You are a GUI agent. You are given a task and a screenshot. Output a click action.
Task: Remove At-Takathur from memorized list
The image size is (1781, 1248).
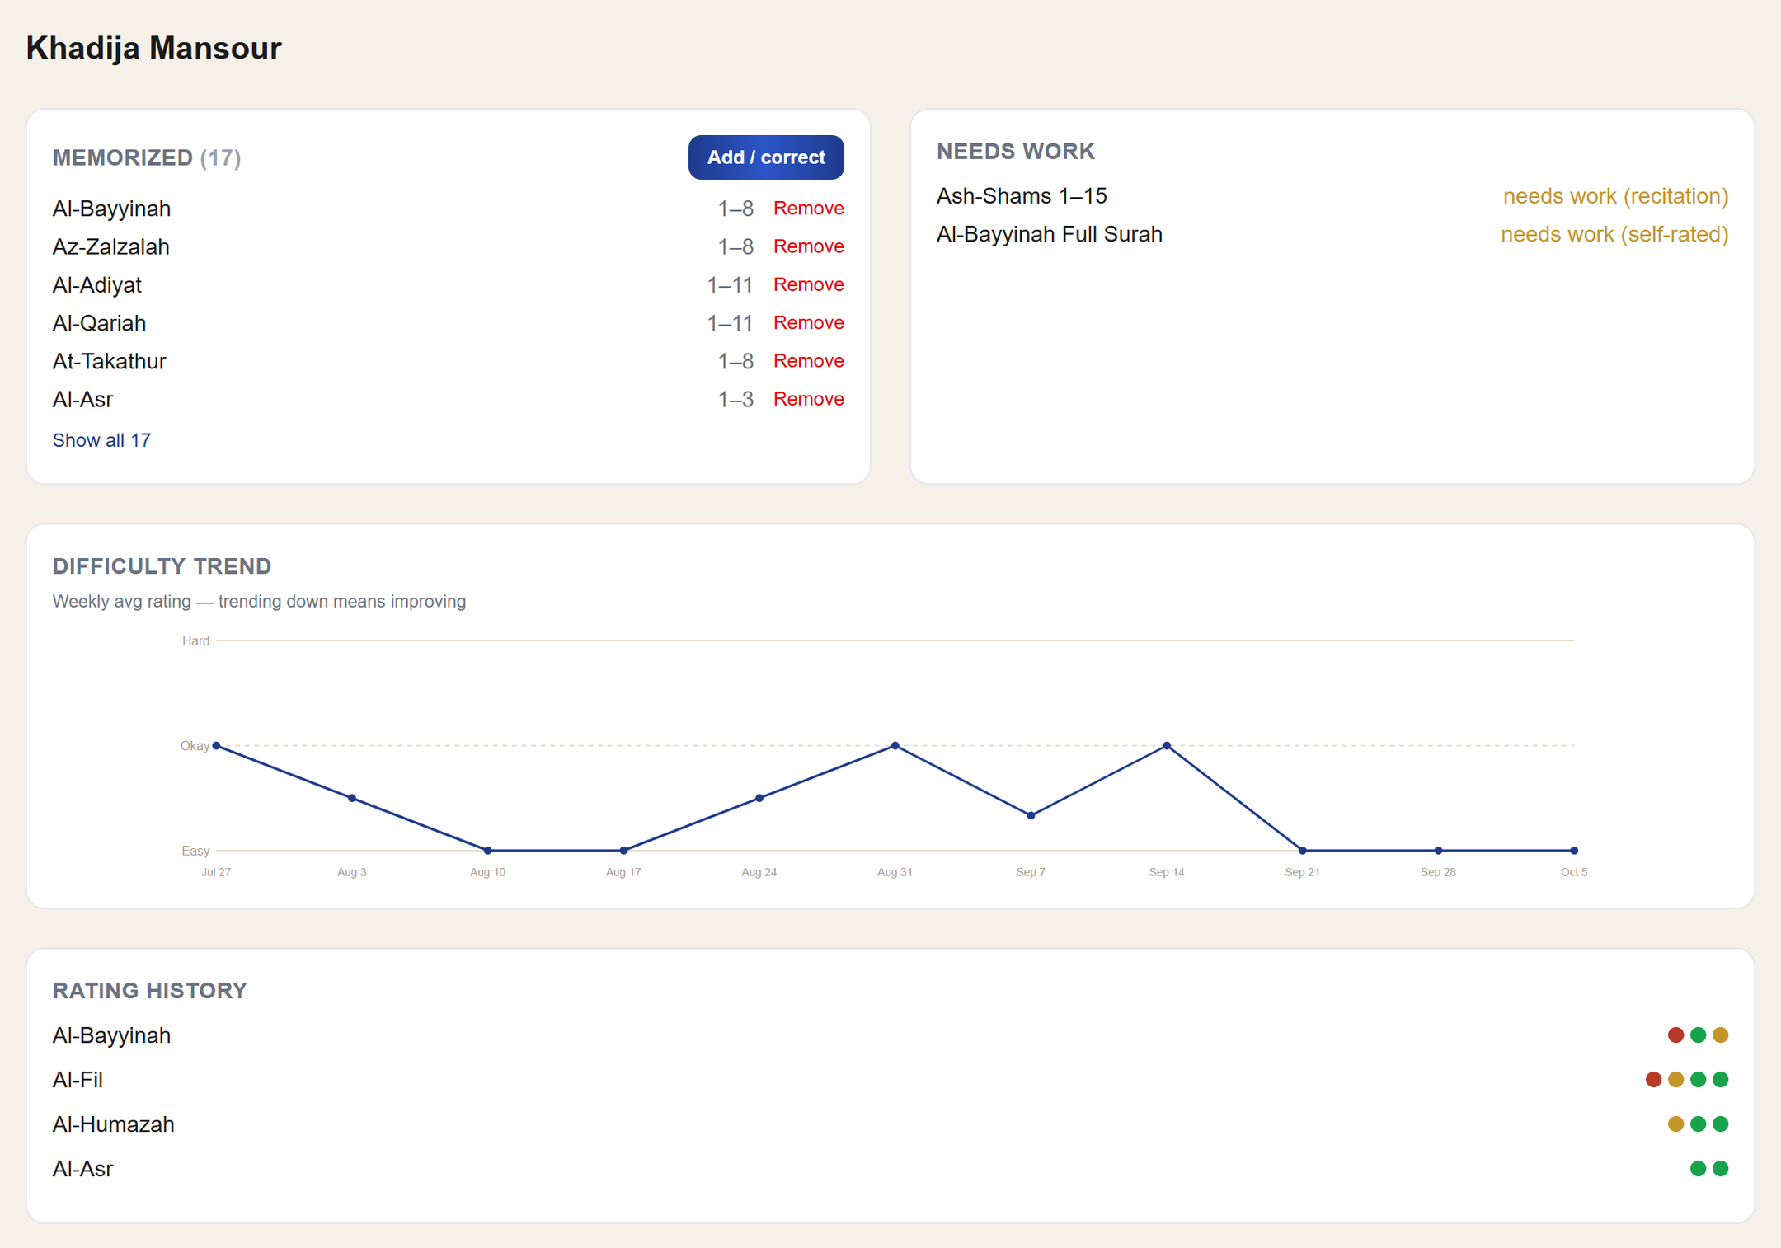[808, 361]
